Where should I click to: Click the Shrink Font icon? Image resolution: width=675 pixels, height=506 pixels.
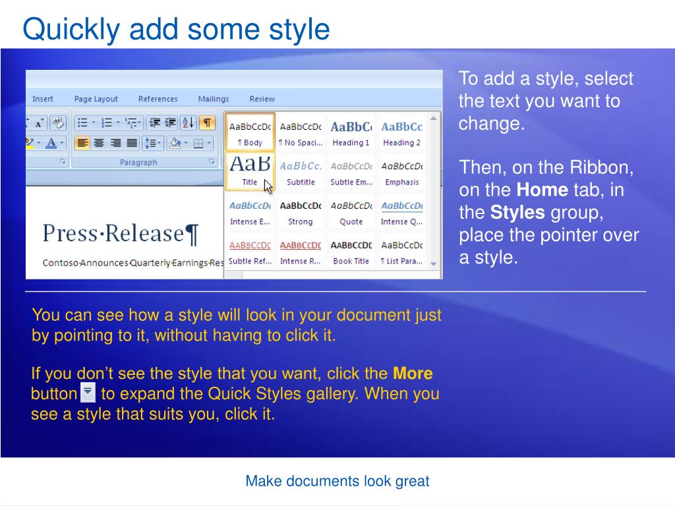[x=39, y=123]
